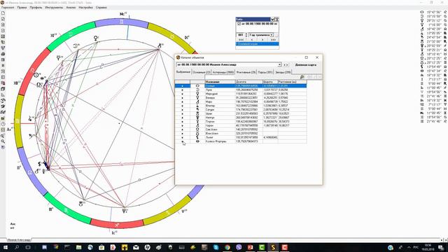Viewport: 448px width, 252px height.
Task: Click the Jupiter symbol in the Юпитер row
Action: [197, 106]
